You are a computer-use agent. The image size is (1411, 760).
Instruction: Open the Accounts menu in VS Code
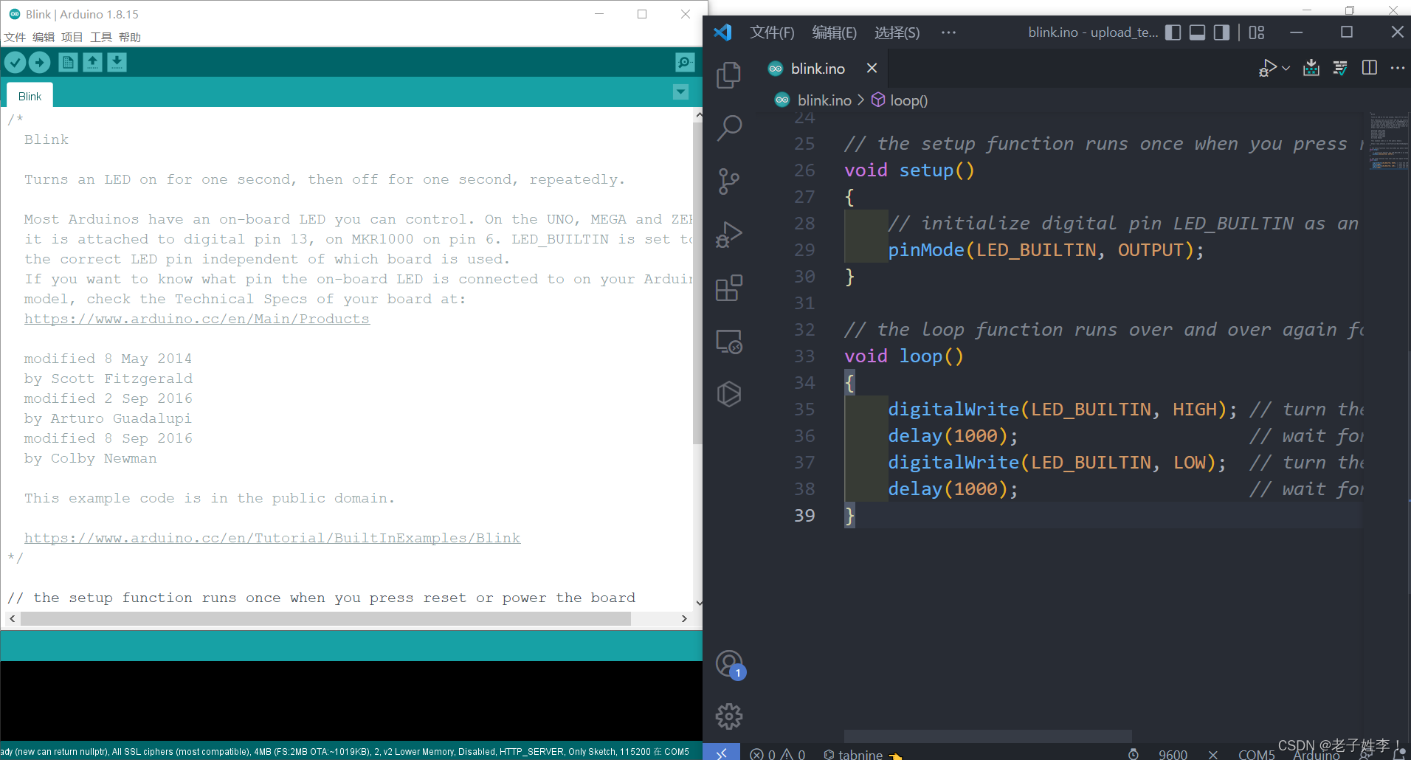(729, 664)
